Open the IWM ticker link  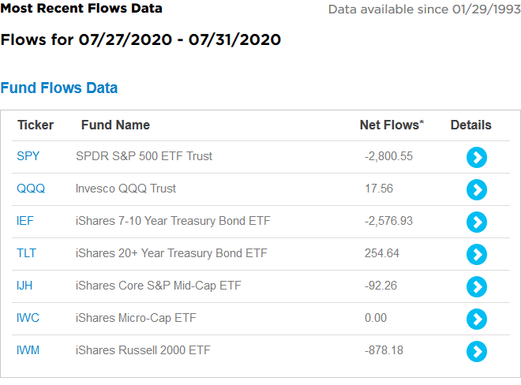click(28, 350)
